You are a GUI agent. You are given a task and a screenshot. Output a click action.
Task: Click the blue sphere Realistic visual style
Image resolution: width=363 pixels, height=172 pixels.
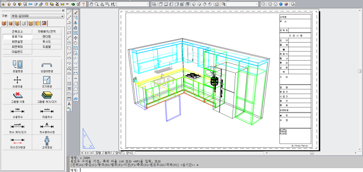click(x=281, y=4)
